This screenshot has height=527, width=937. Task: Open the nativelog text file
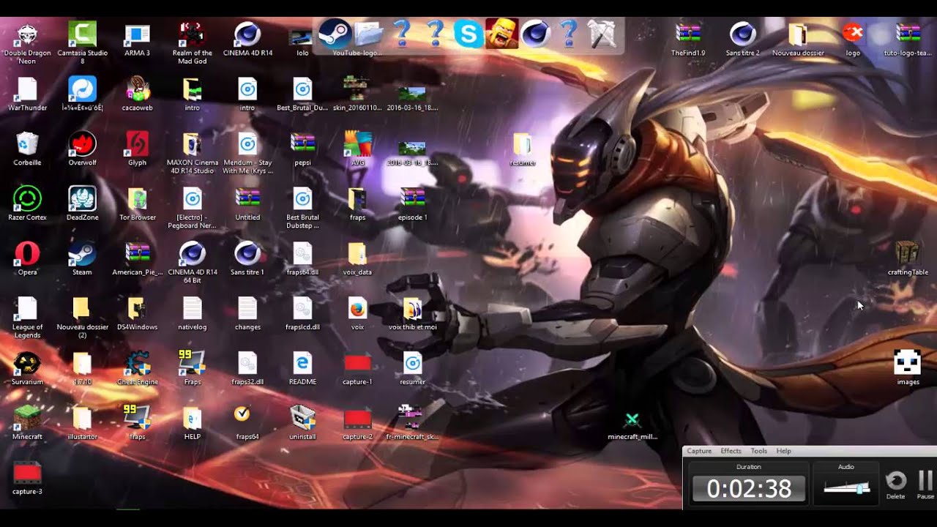pos(192,309)
